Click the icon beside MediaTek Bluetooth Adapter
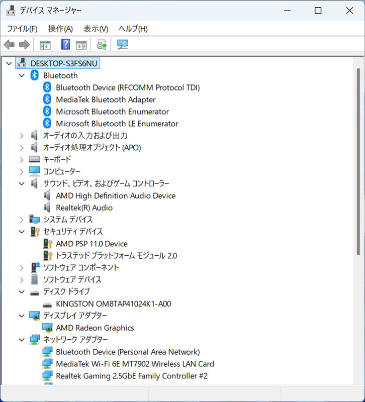The width and height of the screenshot is (365, 402). [x=47, y=99]
